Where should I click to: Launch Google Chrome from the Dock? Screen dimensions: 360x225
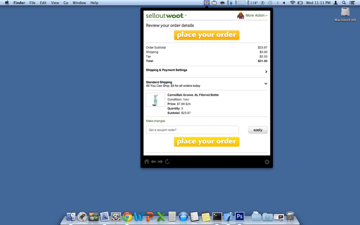coord(127,216)
